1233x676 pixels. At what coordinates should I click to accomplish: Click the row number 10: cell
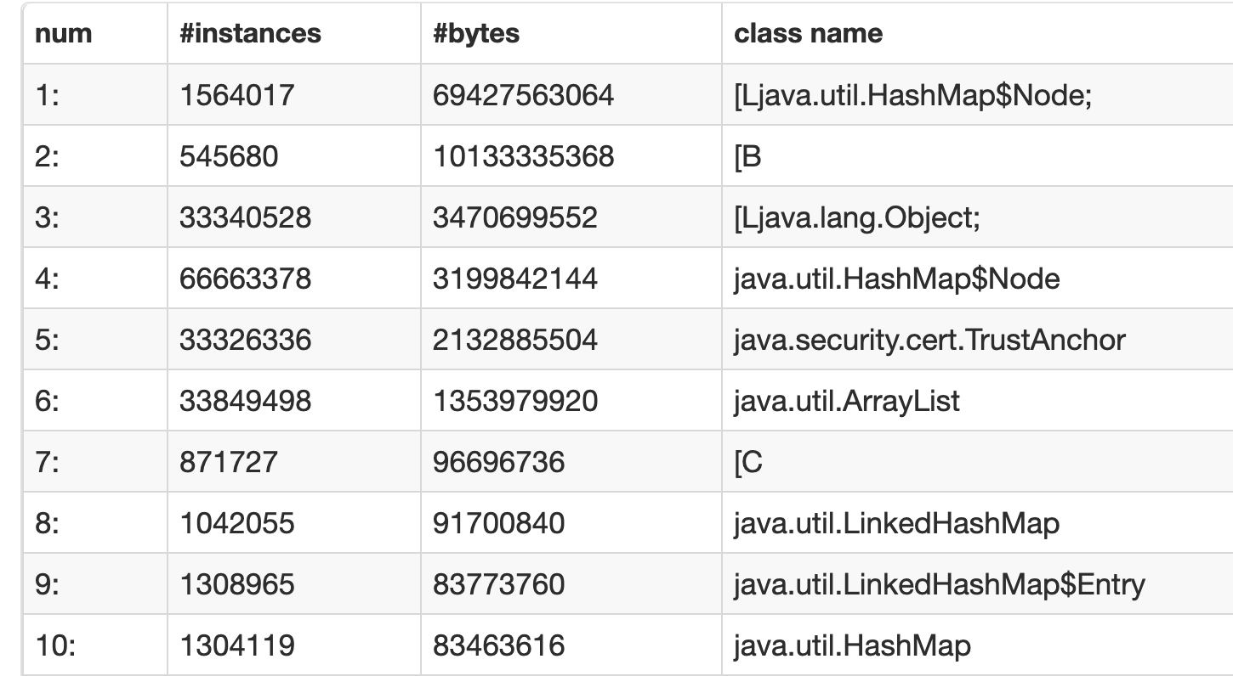(x=56, y=645)
